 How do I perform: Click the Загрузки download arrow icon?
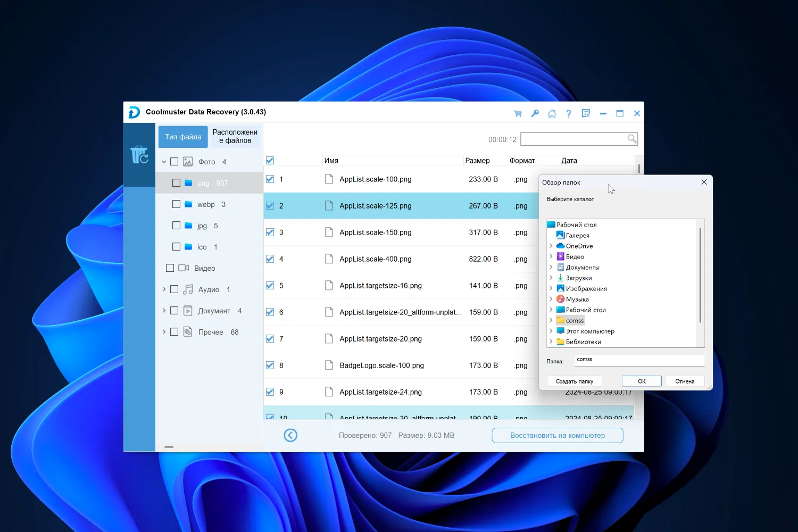(x=560, y=278)
